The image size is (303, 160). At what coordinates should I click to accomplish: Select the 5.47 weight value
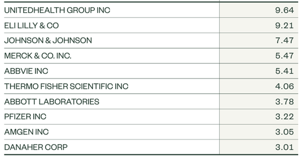[x=284, y=56]
